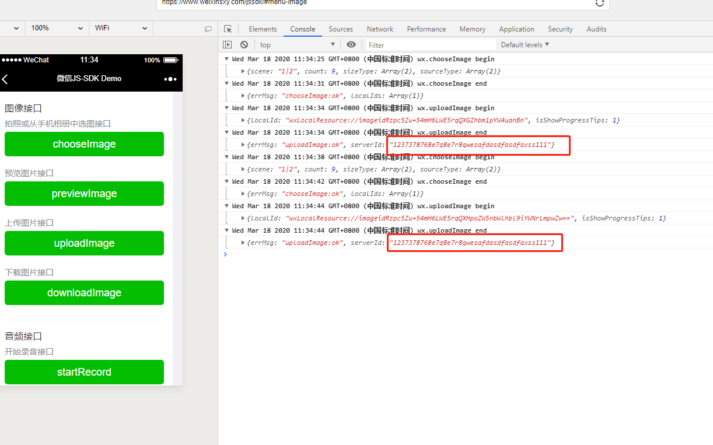This screenshot has height=445, width=713.
Task: Click the console Filter input field
Action: tap(431, 45)
